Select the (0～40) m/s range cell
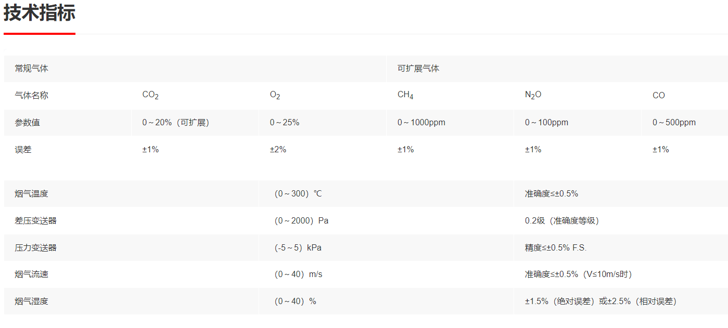Viewport: 728px width, 328px height. 386,274
